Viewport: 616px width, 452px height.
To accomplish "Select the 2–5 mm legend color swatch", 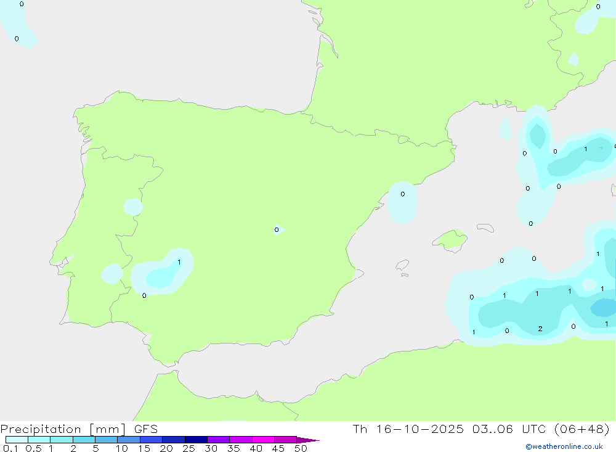I will [x=84, y=440].
